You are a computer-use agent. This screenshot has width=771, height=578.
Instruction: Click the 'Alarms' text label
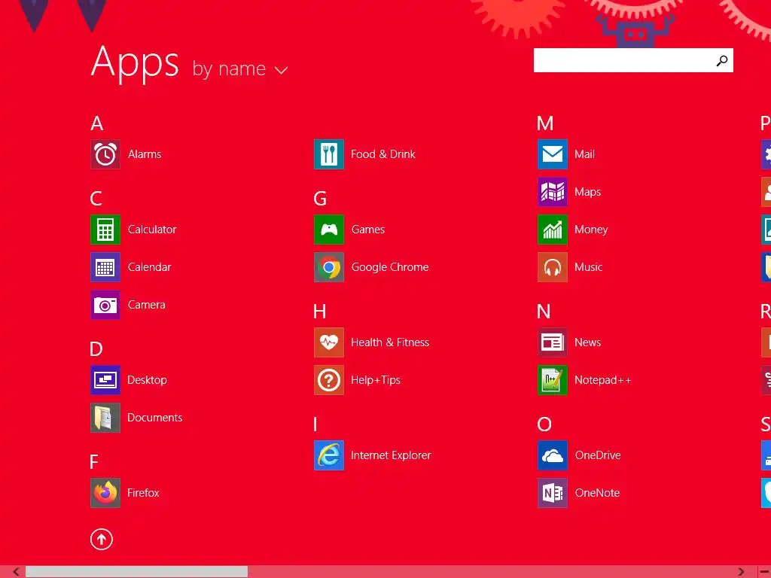click(145, 154)
